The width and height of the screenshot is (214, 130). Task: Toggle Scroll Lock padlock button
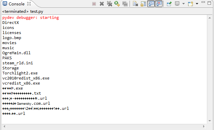143,4
